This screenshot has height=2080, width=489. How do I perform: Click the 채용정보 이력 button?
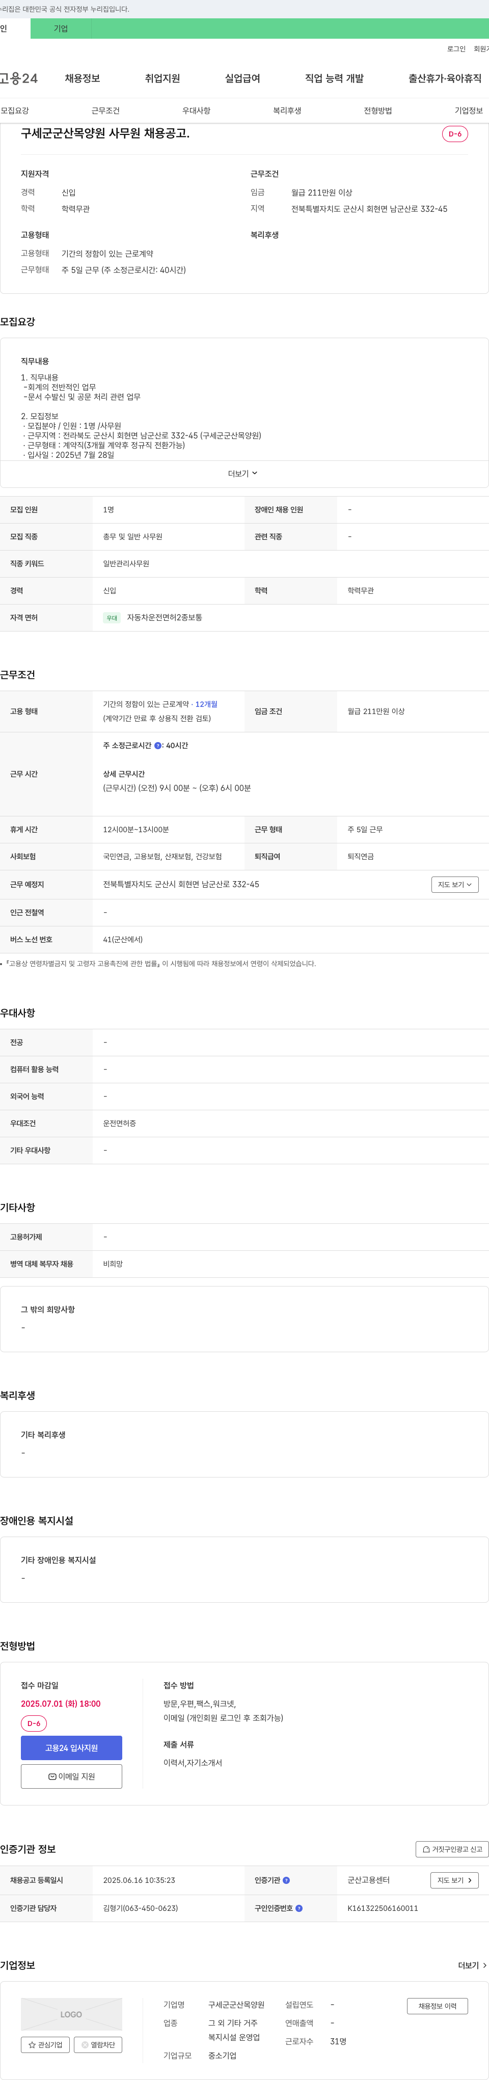coord(438,2006)
